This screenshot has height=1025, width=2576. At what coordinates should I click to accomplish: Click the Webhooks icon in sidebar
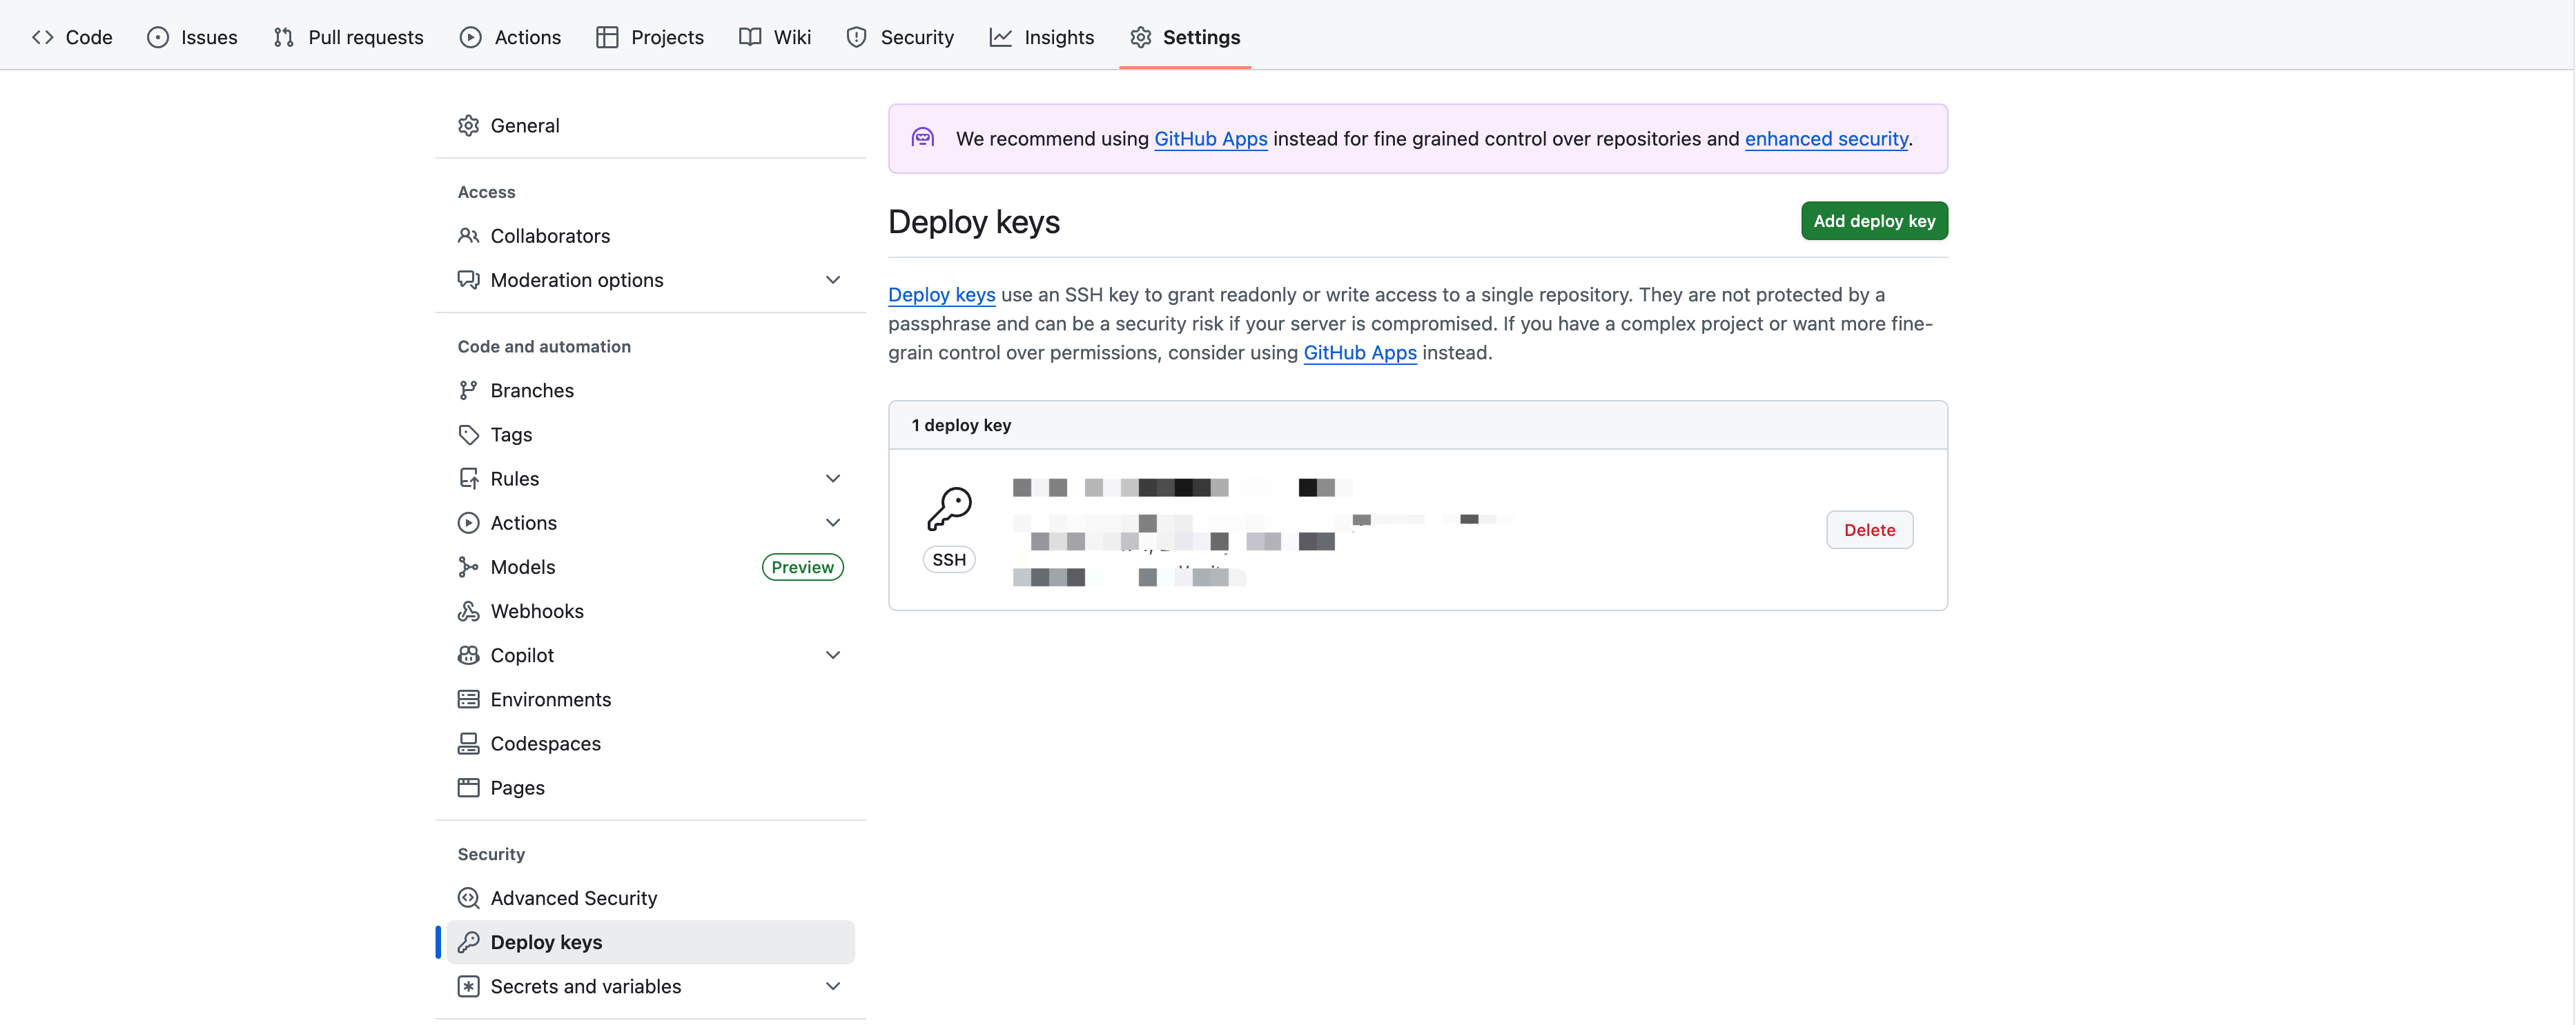pyautogui.click(x=468, y=610)
